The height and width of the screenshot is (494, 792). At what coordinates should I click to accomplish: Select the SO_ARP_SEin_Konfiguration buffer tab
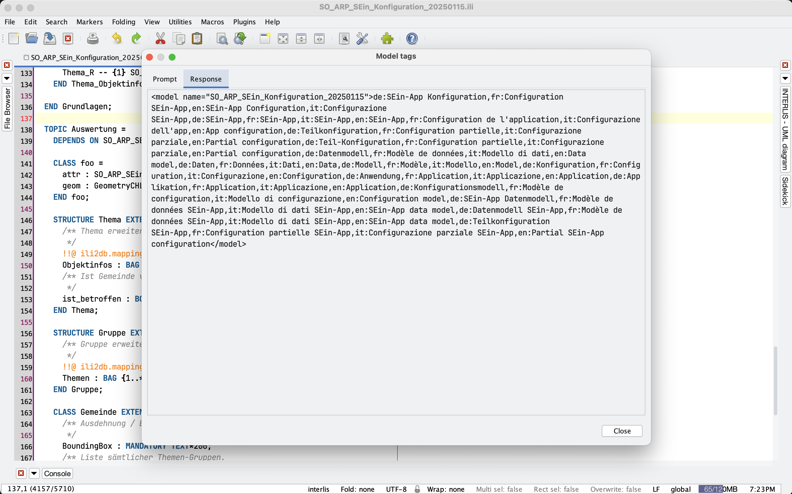(83, 57)
